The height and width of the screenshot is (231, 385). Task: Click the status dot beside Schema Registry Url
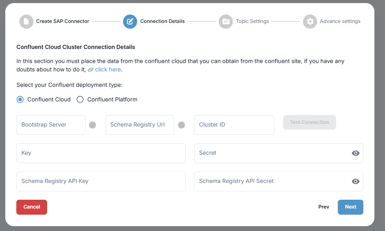(x=181, y=125)
